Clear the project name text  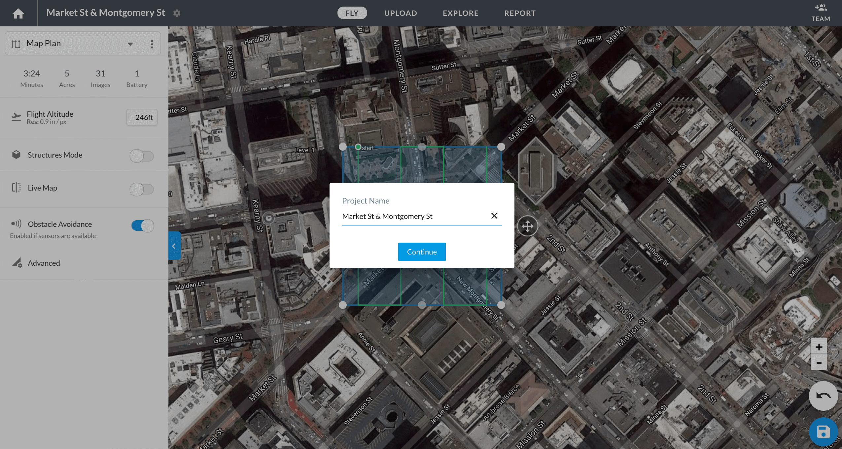click(494, 216)
